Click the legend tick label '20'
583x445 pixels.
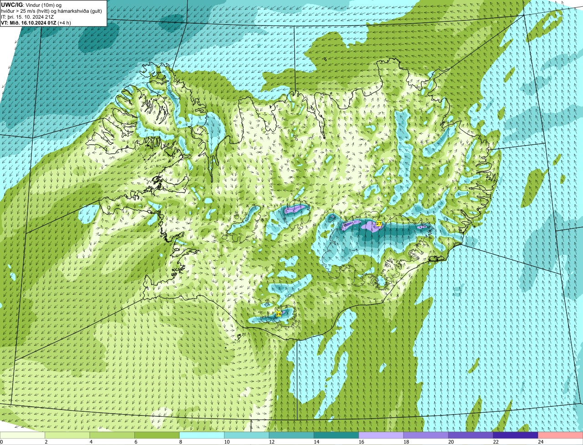point(450,442)
